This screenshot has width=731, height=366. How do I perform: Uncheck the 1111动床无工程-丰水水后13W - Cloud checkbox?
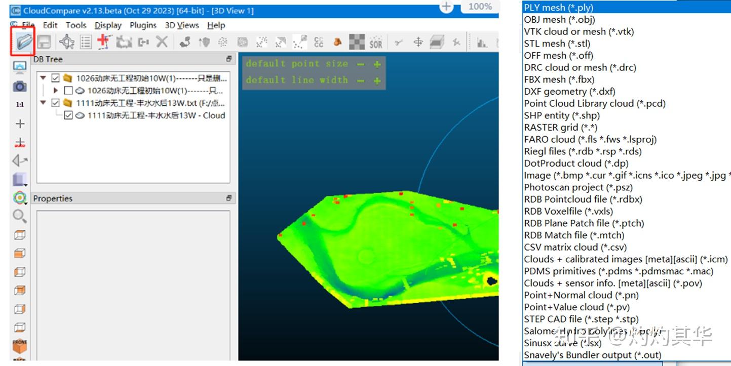68,115
